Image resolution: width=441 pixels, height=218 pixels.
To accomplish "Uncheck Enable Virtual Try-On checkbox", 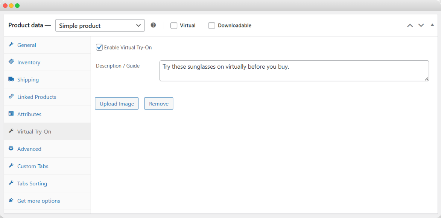I will point(99,47).
